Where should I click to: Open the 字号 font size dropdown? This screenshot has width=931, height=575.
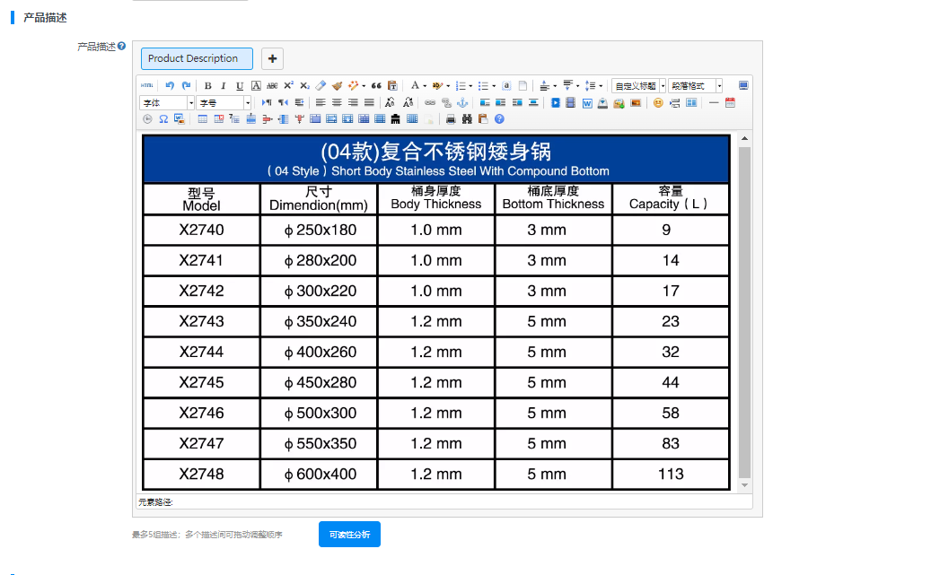coord(248,103)
